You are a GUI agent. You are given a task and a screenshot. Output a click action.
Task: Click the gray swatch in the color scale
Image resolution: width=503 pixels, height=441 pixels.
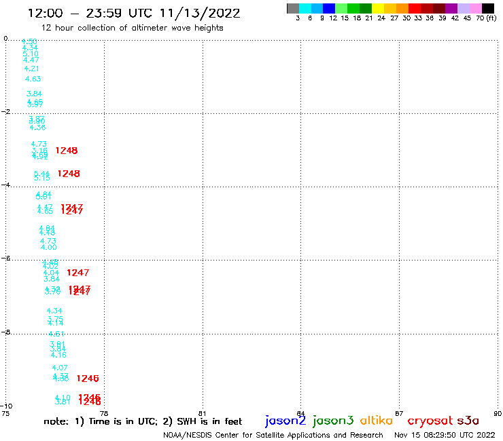click(x=293, y=8)
